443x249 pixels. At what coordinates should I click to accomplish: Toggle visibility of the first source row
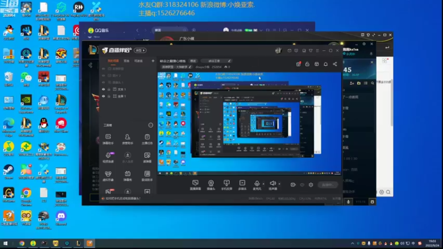pos(104,69)
